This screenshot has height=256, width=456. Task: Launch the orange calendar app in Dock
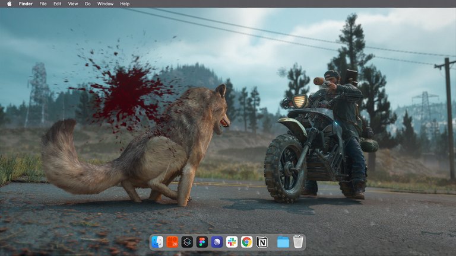click(172, 242)
